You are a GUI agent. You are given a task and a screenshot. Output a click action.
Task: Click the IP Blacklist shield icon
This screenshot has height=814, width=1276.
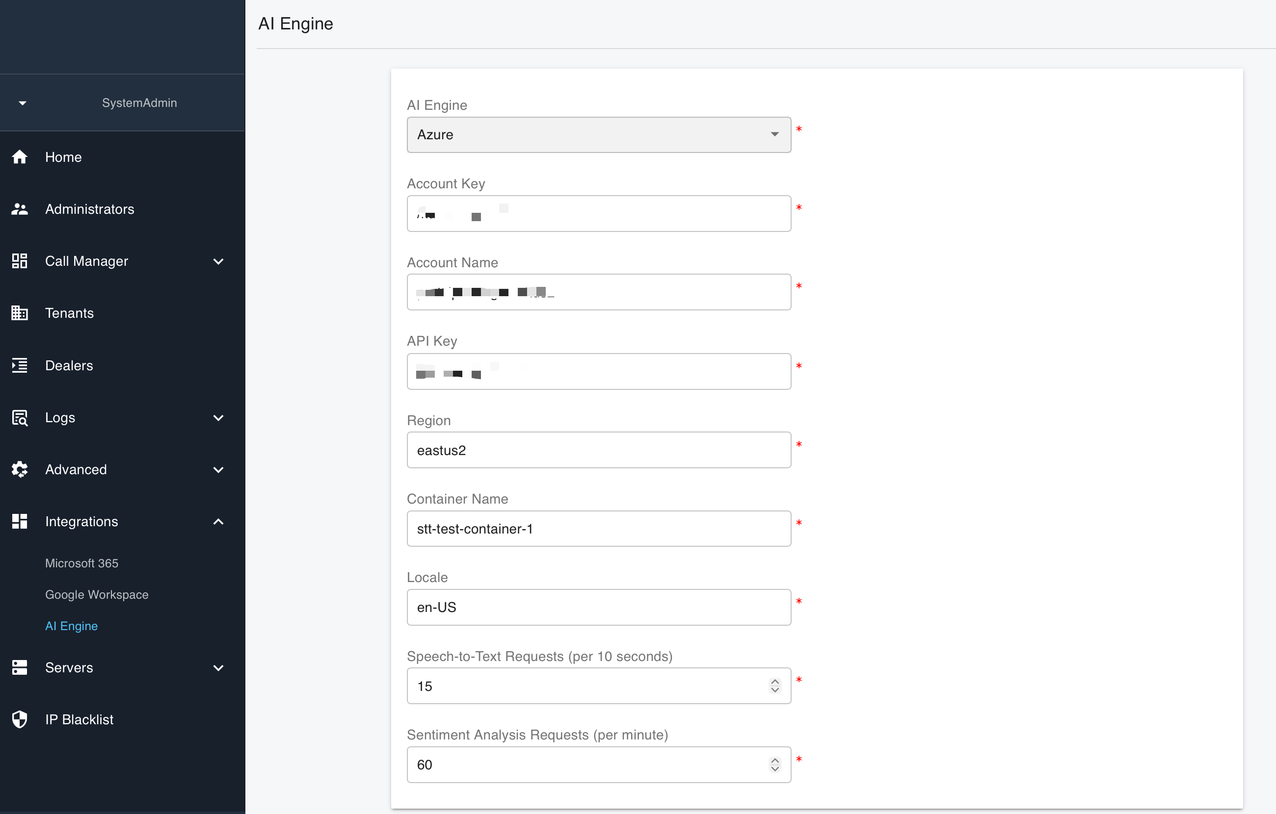pyautogui.click(x=20, y=720)
